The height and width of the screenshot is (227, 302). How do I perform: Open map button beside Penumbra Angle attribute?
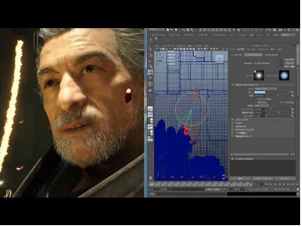(x=293, y=113)
